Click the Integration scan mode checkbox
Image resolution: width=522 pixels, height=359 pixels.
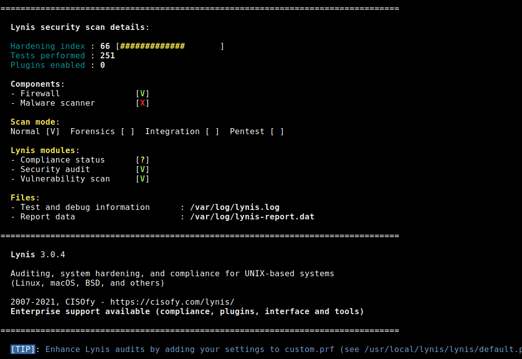coord(212,132)
